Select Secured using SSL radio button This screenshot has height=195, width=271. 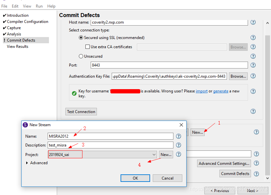[x=81, y=38]
